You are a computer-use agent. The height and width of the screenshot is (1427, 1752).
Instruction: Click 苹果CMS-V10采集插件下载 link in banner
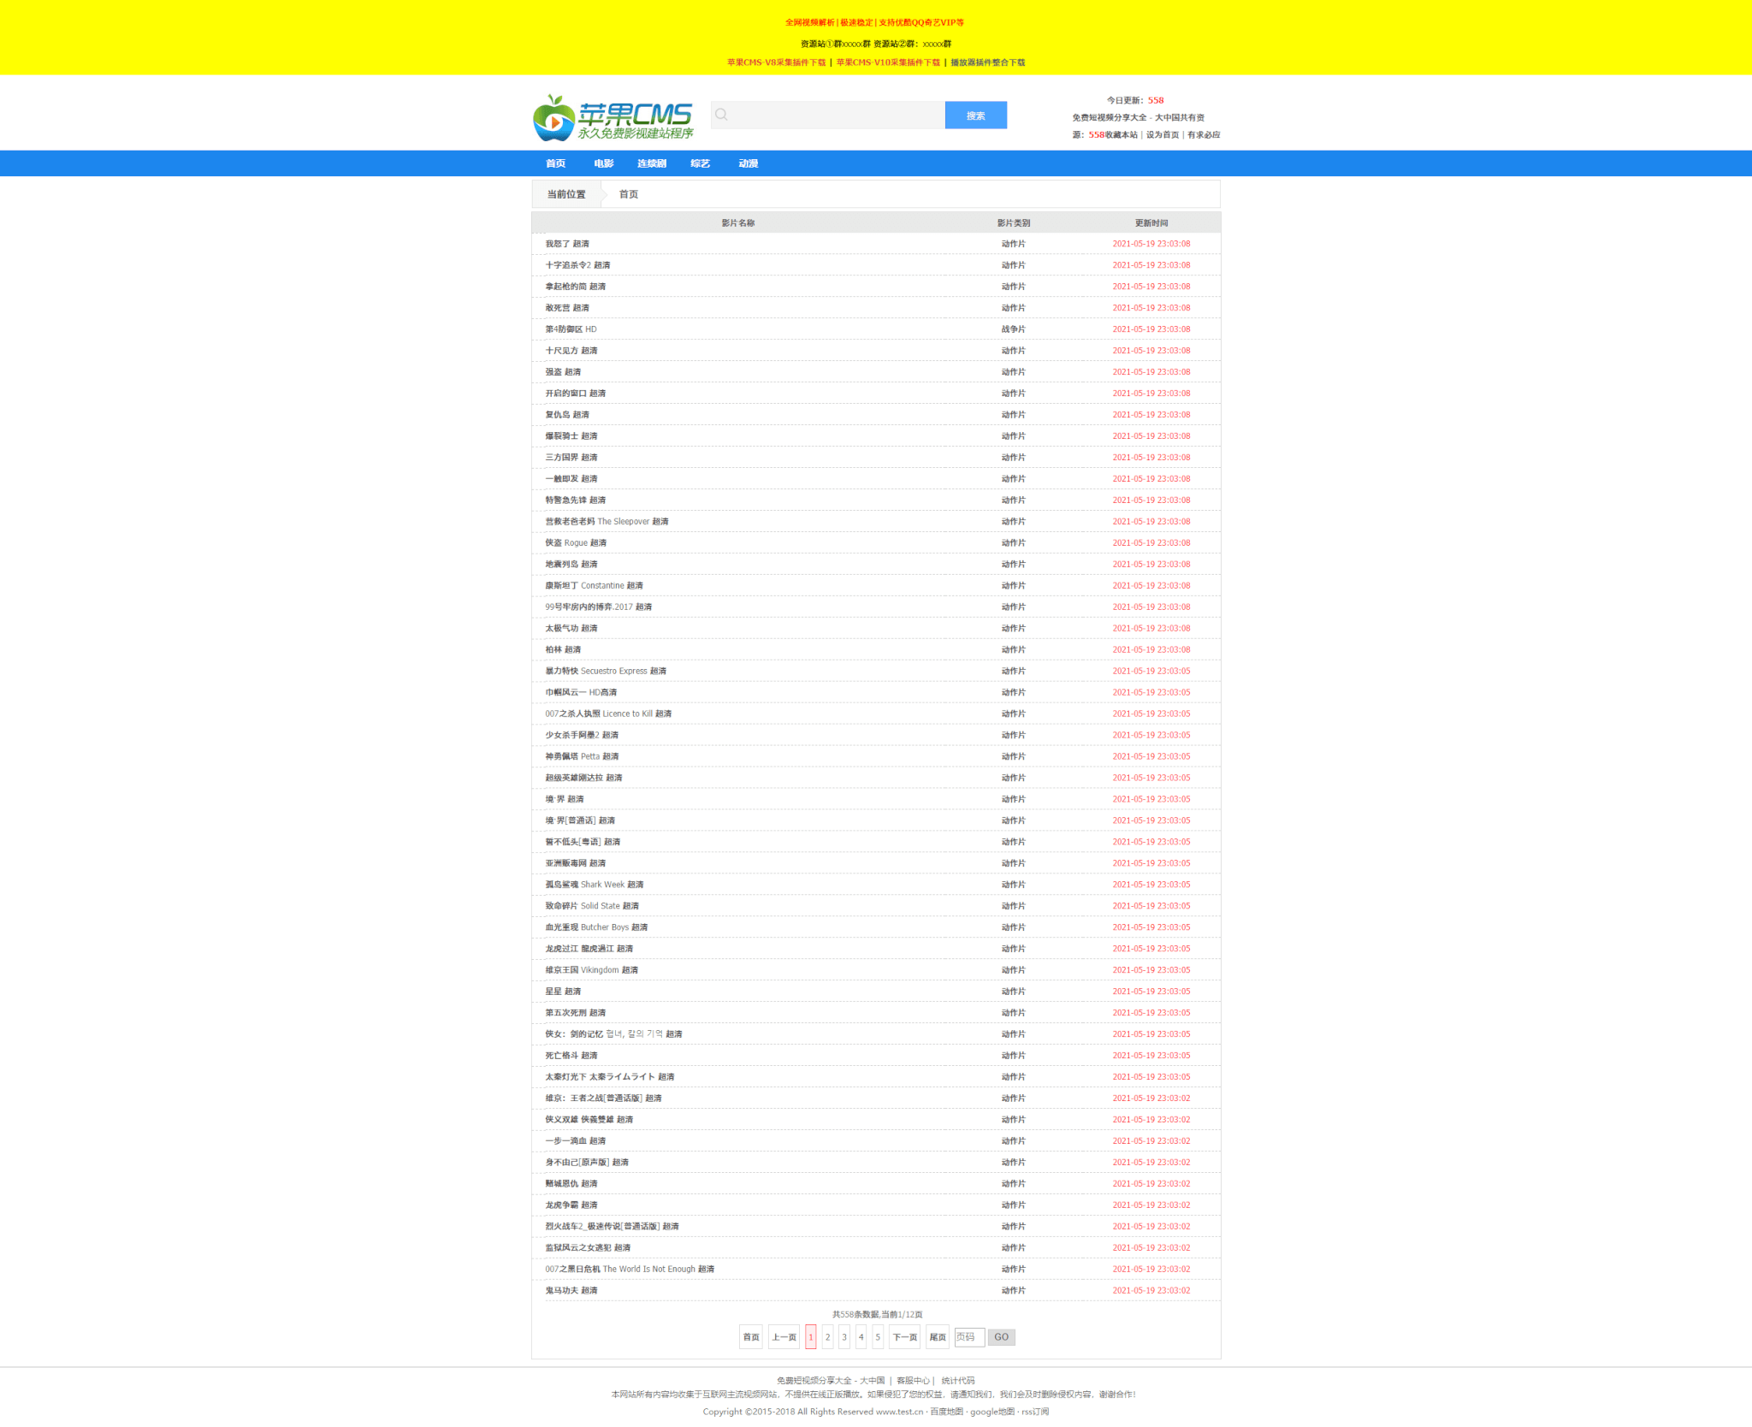coord(888,62)
